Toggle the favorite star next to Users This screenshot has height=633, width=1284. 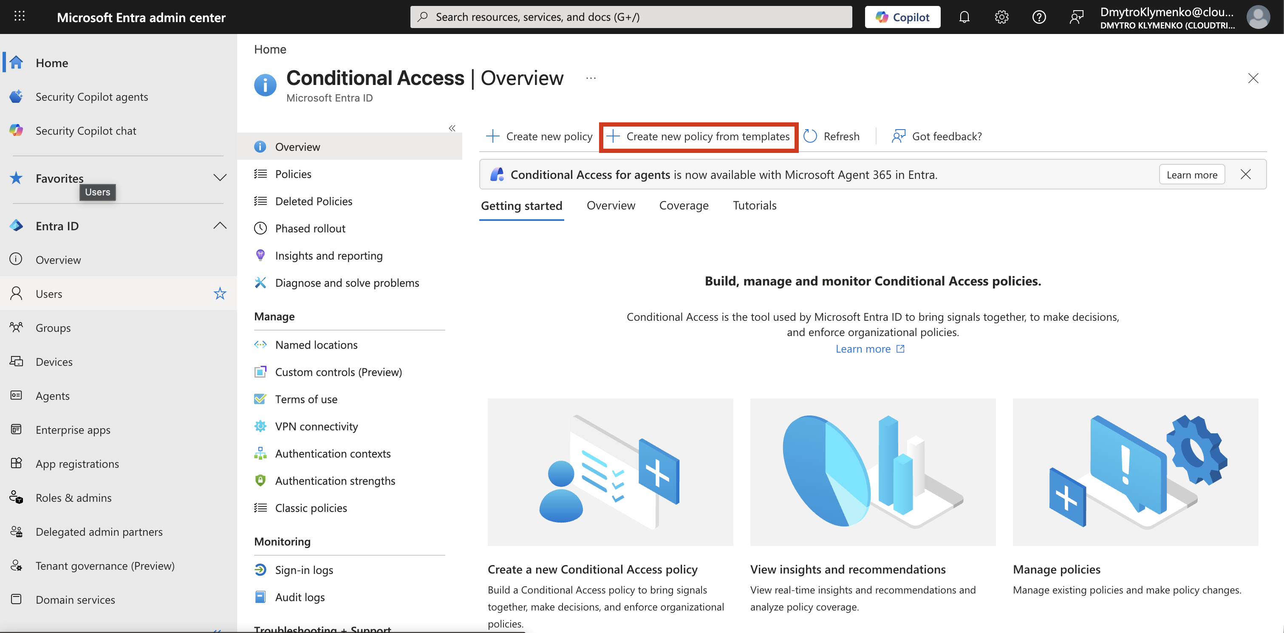tap(220, 294)
